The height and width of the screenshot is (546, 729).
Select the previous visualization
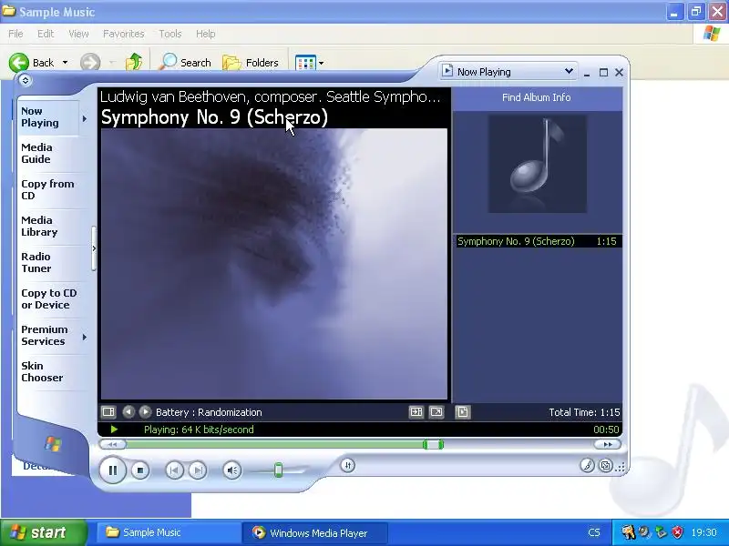[128, 412]
